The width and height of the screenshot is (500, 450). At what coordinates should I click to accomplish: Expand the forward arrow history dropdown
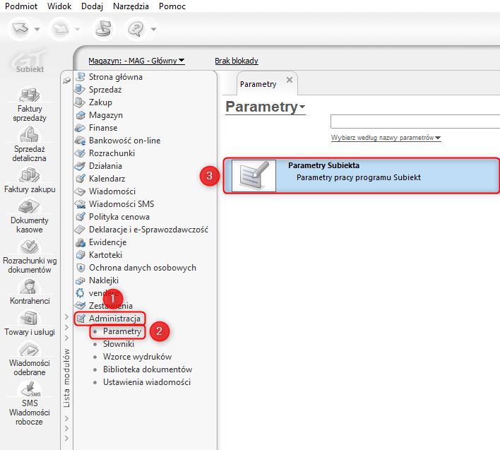tap(77, 30)
